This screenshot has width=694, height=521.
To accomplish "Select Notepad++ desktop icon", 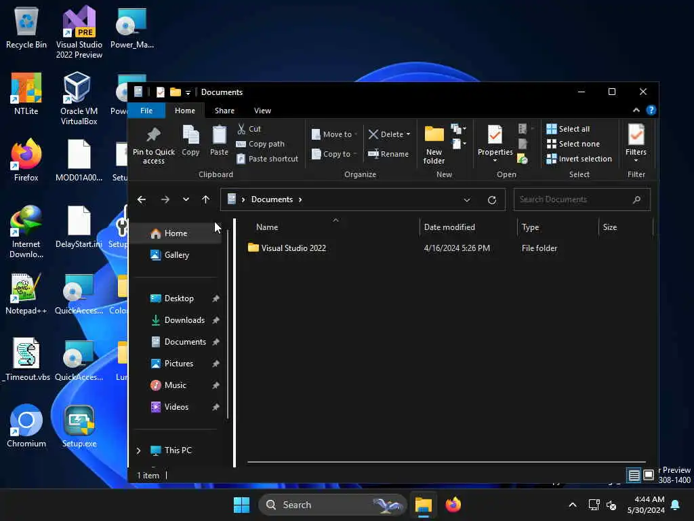I will pos(26,294).
